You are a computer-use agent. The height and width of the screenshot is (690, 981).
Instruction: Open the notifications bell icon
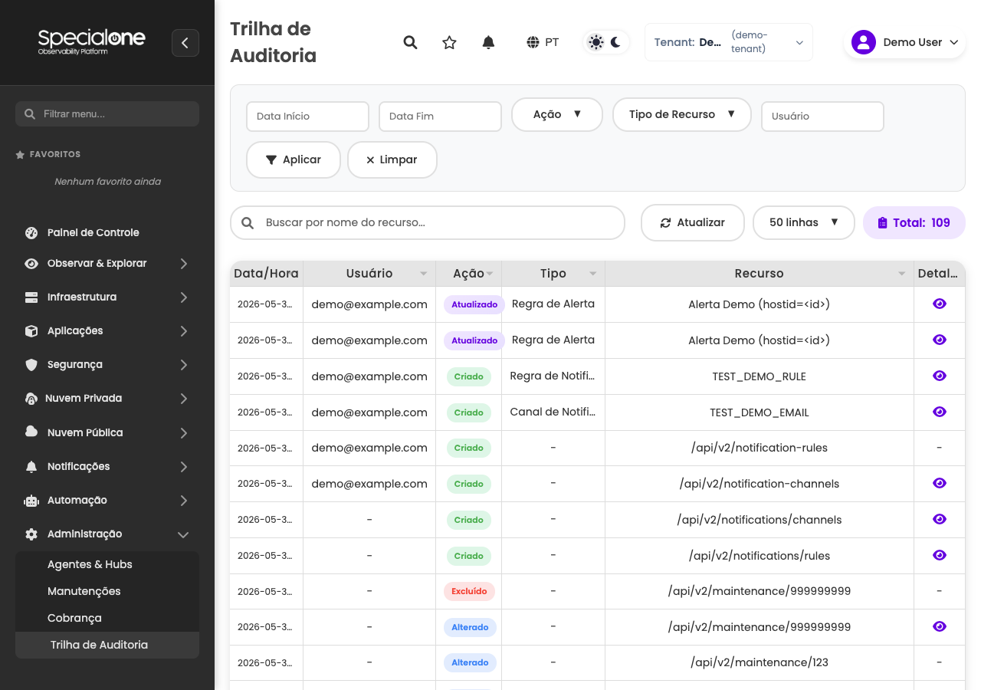point(488,42)
